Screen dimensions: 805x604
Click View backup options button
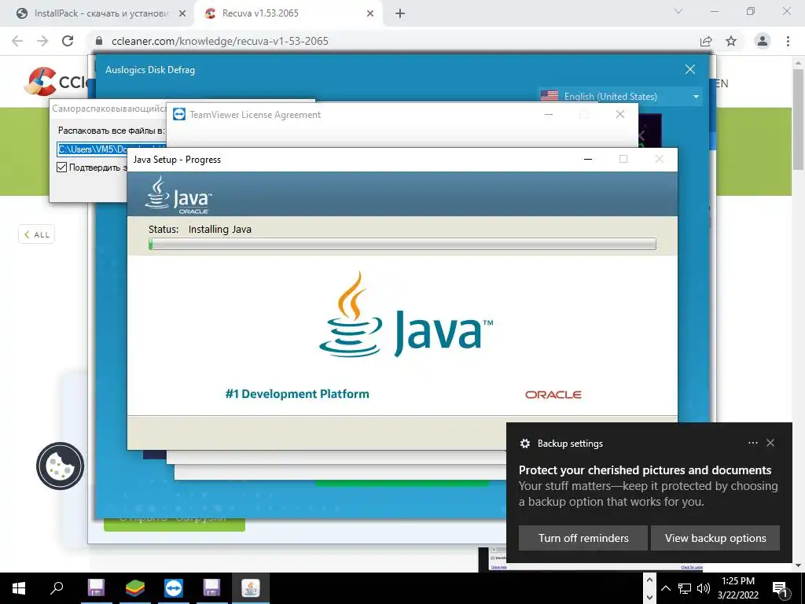click(715, 538)
